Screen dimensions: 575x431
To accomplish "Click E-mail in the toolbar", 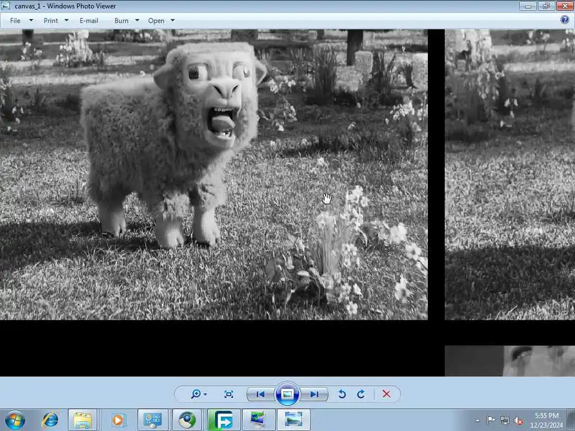I will click(x=89, y=21).
